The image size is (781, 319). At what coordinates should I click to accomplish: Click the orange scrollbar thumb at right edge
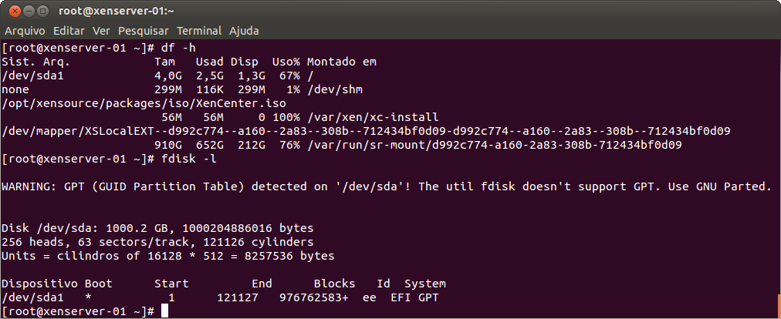[x=779, y=306]
